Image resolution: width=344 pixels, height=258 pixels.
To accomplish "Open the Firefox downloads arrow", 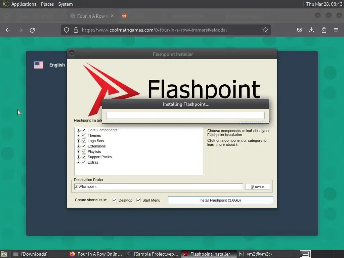I will point(311,30).
